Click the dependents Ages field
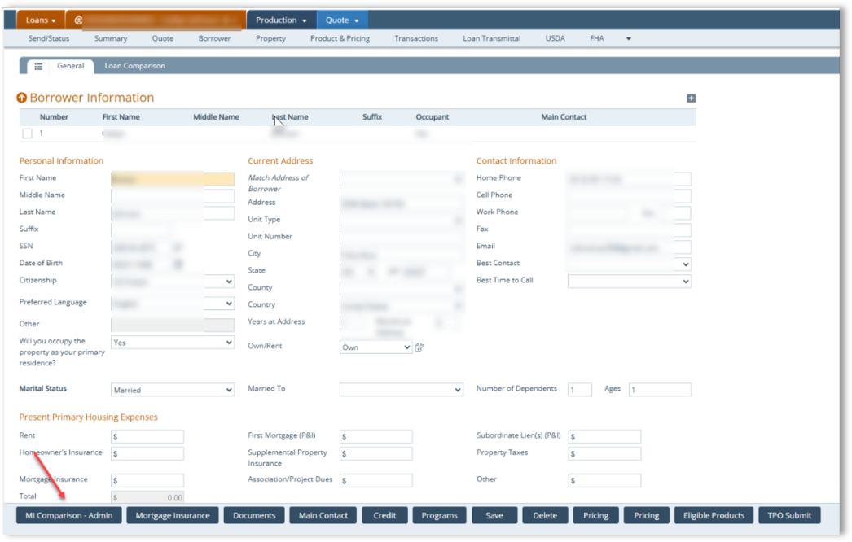 coord(661,390)
